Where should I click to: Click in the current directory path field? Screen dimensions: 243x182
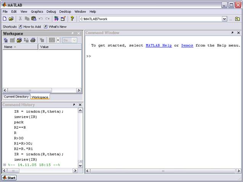coord(151,19)
